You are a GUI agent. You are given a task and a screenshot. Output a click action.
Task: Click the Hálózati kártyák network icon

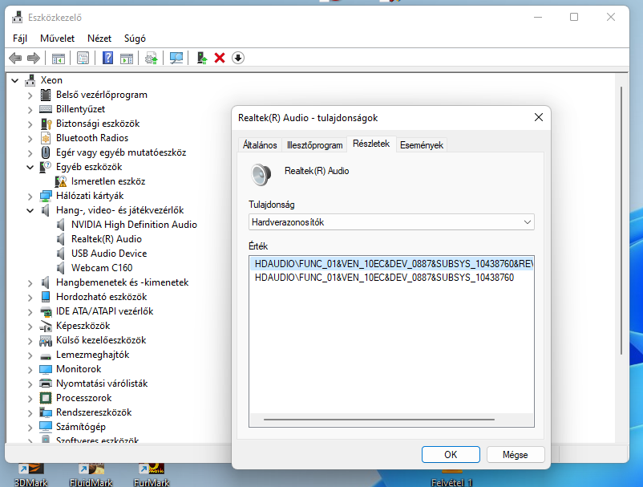point(46,196)
